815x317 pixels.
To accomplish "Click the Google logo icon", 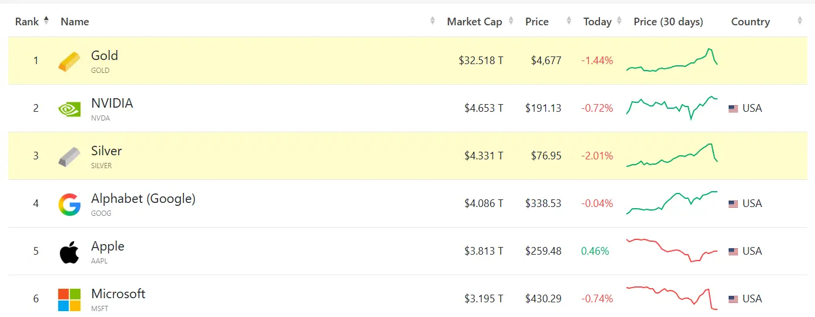I will [x=69, y=204].
